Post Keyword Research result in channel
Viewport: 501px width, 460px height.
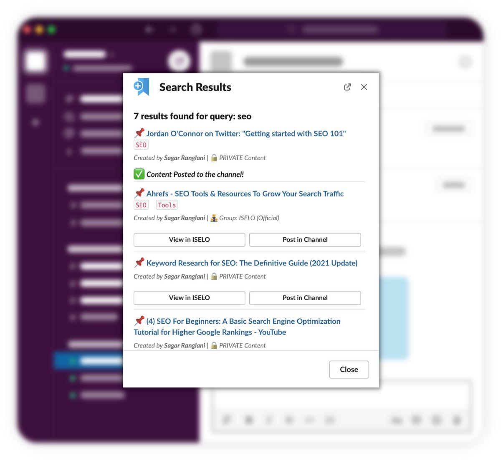tap(305, 298)
